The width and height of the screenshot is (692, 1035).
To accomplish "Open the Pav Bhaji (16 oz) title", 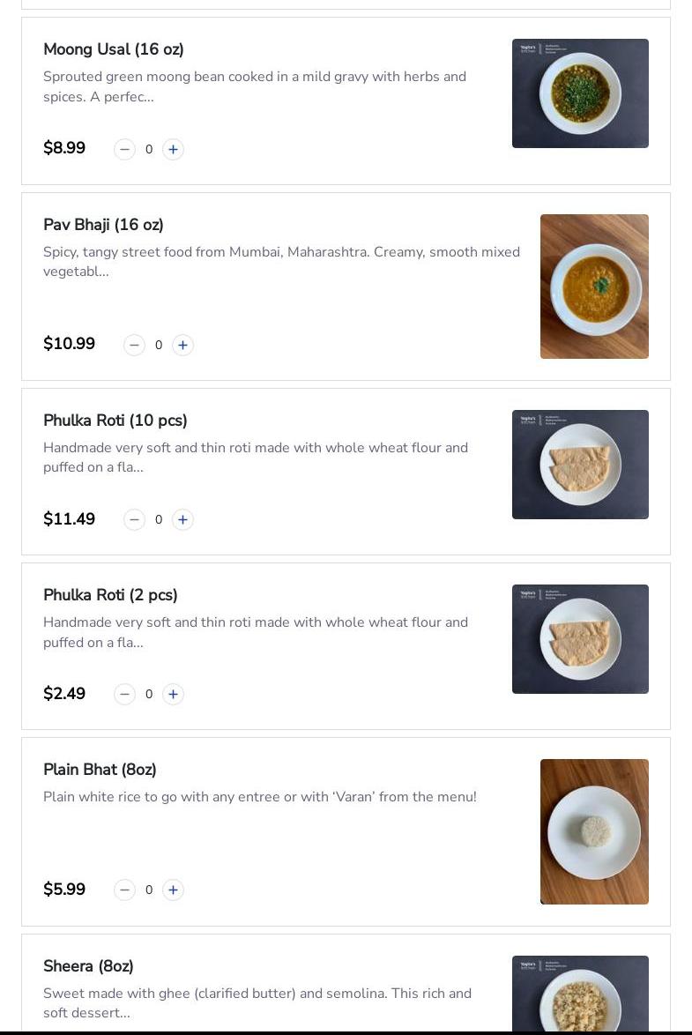I will [103, 225].
